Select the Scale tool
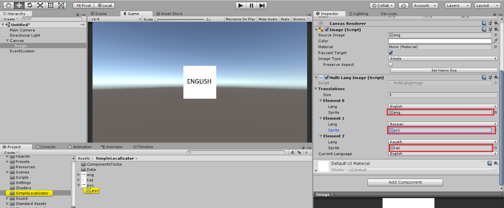 40,5
